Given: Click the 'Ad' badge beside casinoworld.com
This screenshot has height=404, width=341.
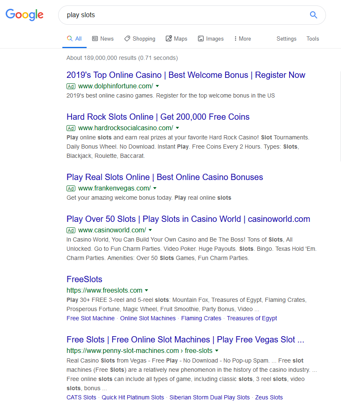Looking at the screenshot, I should [x=71, y=230].
